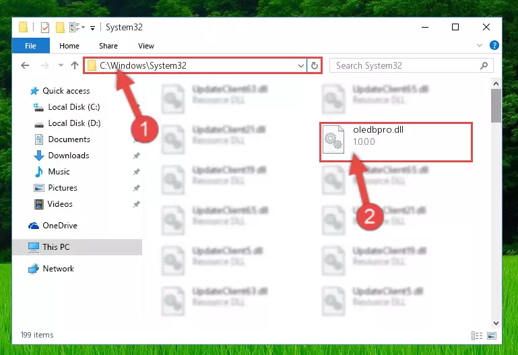
Task: Open Pictures in the sidebar
Action: click(x=63, y=188)
